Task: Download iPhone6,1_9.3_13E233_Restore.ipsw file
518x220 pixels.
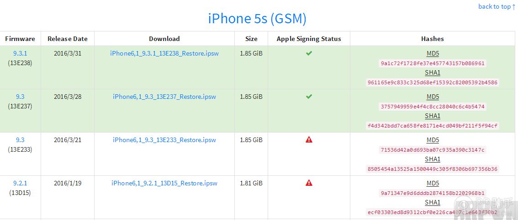Action: coord(164,140)
